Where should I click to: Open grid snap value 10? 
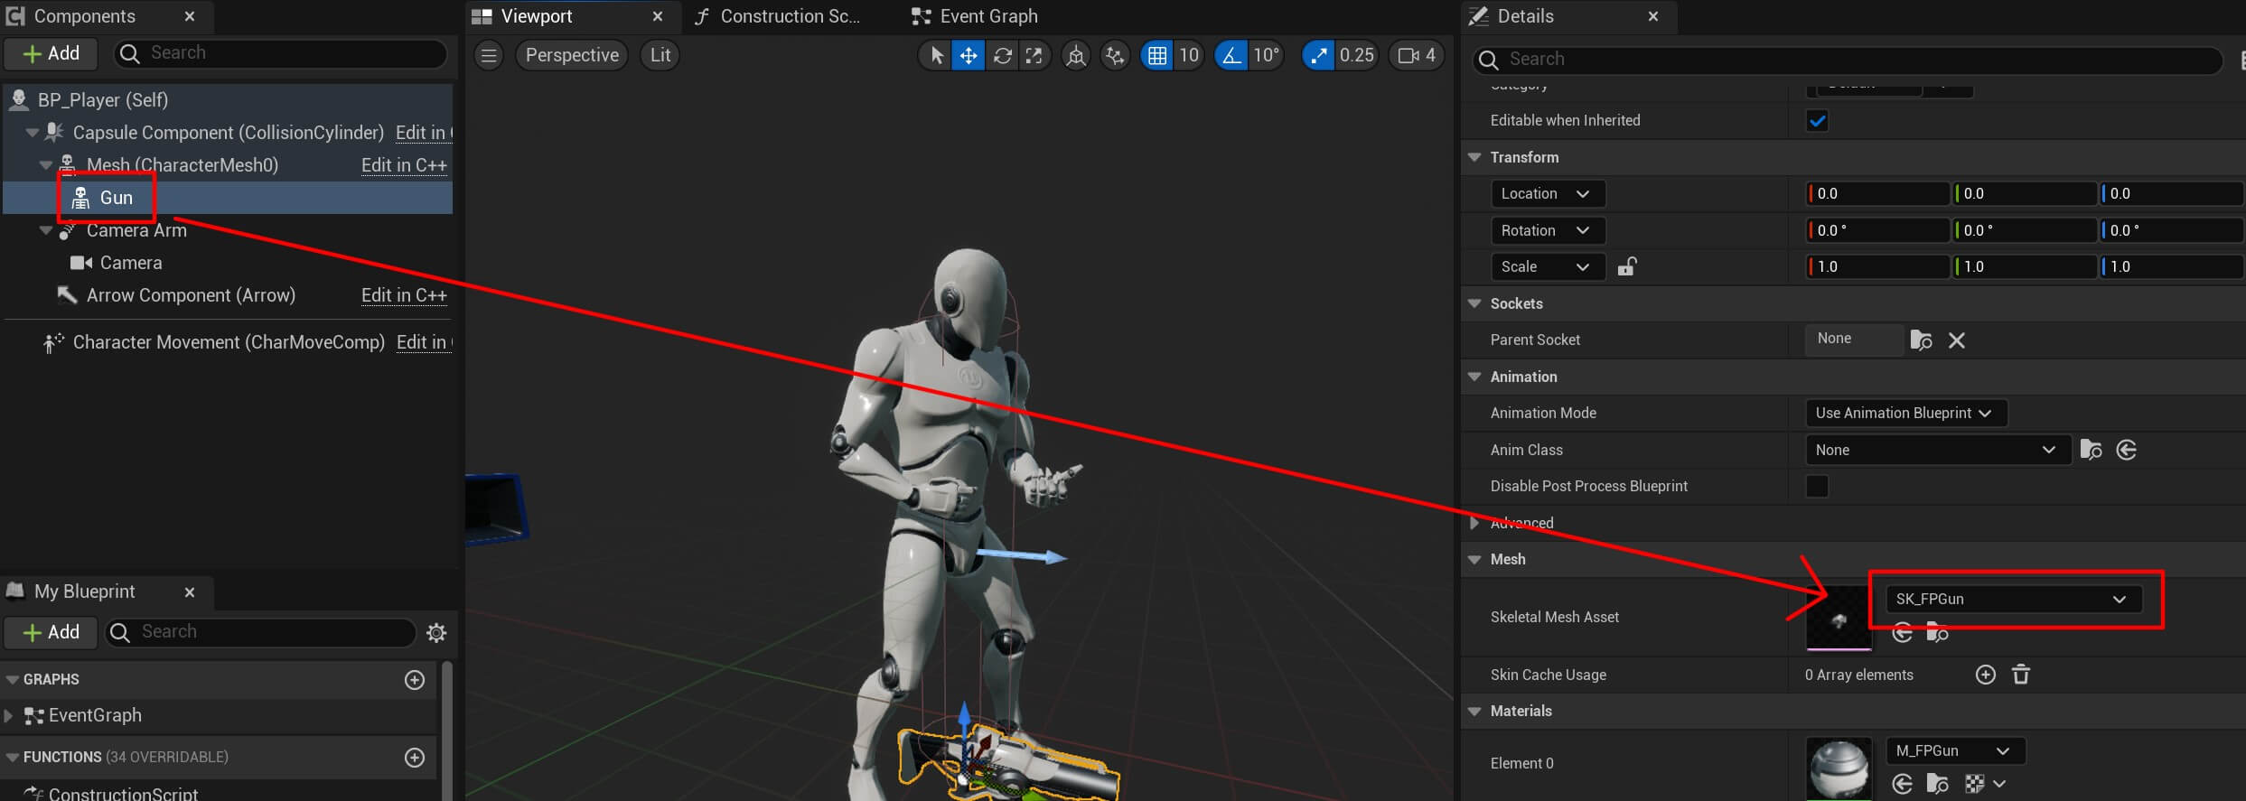(x=1189, y=56)
